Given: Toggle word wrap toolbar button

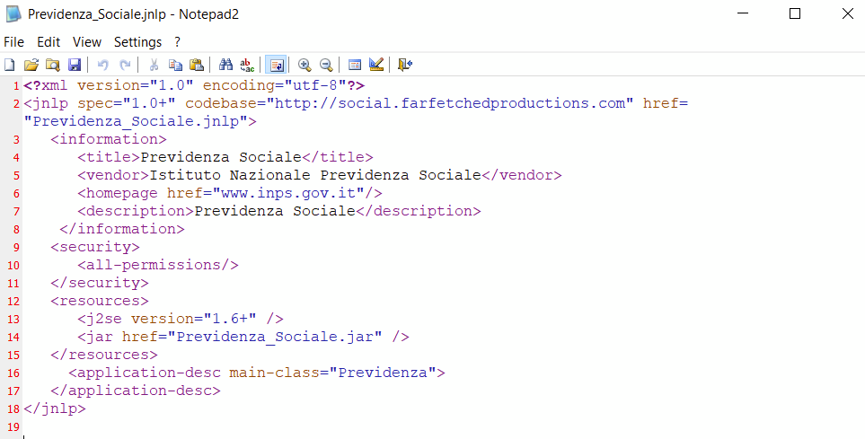Looking at the screenshot, I should click(x=277, y=65).
